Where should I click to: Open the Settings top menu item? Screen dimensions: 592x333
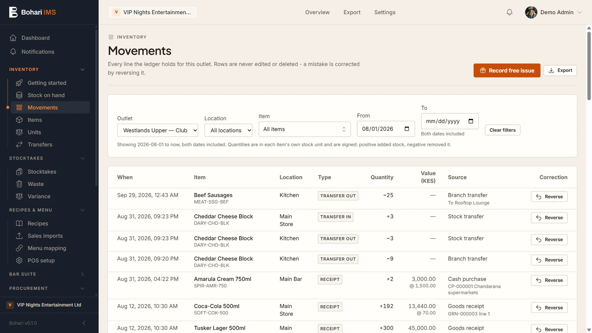385,12
